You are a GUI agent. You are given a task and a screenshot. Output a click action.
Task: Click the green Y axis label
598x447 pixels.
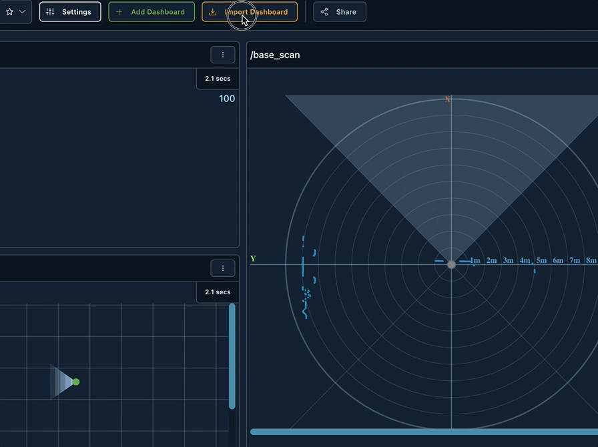point(253,259)
